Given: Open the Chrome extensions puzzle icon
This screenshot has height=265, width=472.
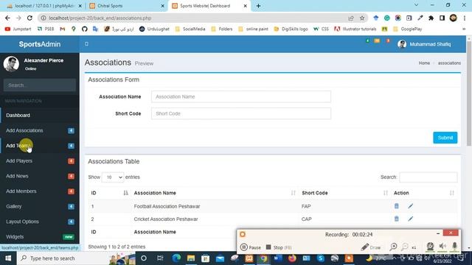Looking at the screenshot, I should click(x=431, y=18).
